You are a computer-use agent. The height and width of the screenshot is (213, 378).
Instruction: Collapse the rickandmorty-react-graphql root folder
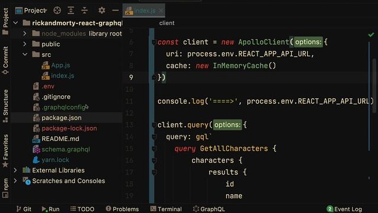click(16, 23)
